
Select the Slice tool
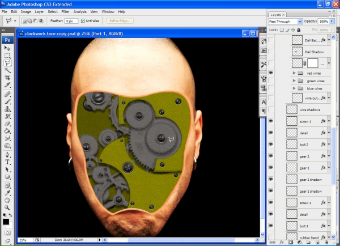[x=7, y=85]
